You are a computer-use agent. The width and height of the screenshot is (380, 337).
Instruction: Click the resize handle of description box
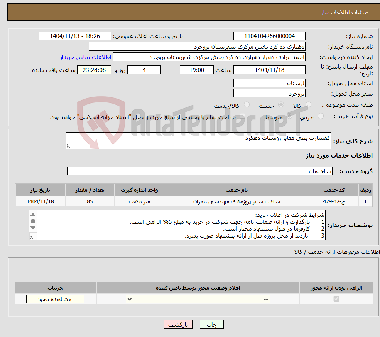69,146
